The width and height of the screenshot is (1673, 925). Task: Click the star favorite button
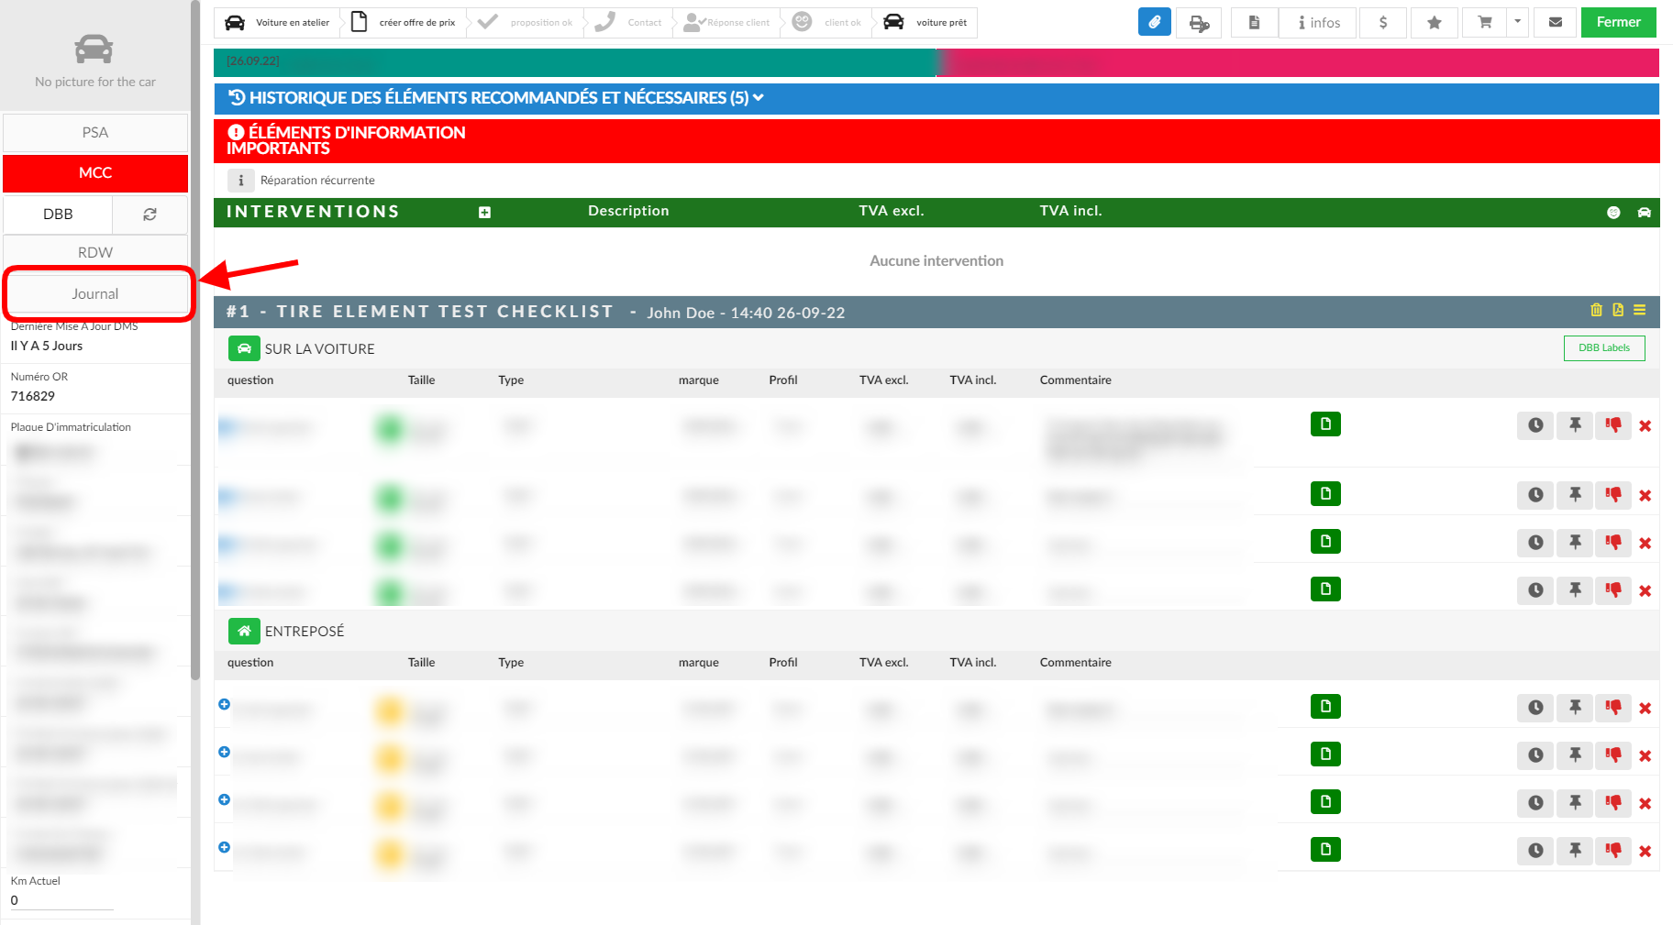tap(1435, 22)
